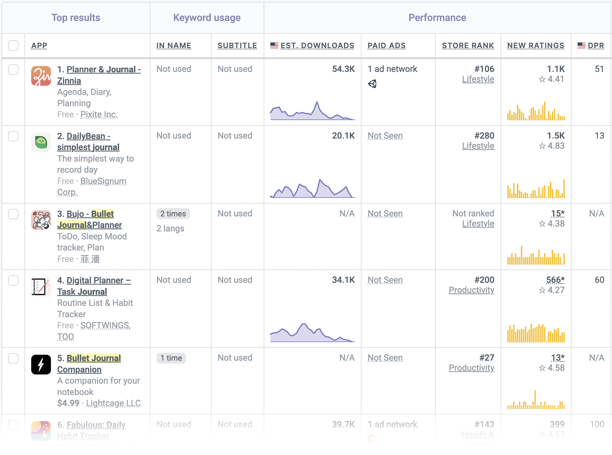Click the US flag beside Est. Downloads header
Viewport: 612px width, 455px height.
pos(274,45)
